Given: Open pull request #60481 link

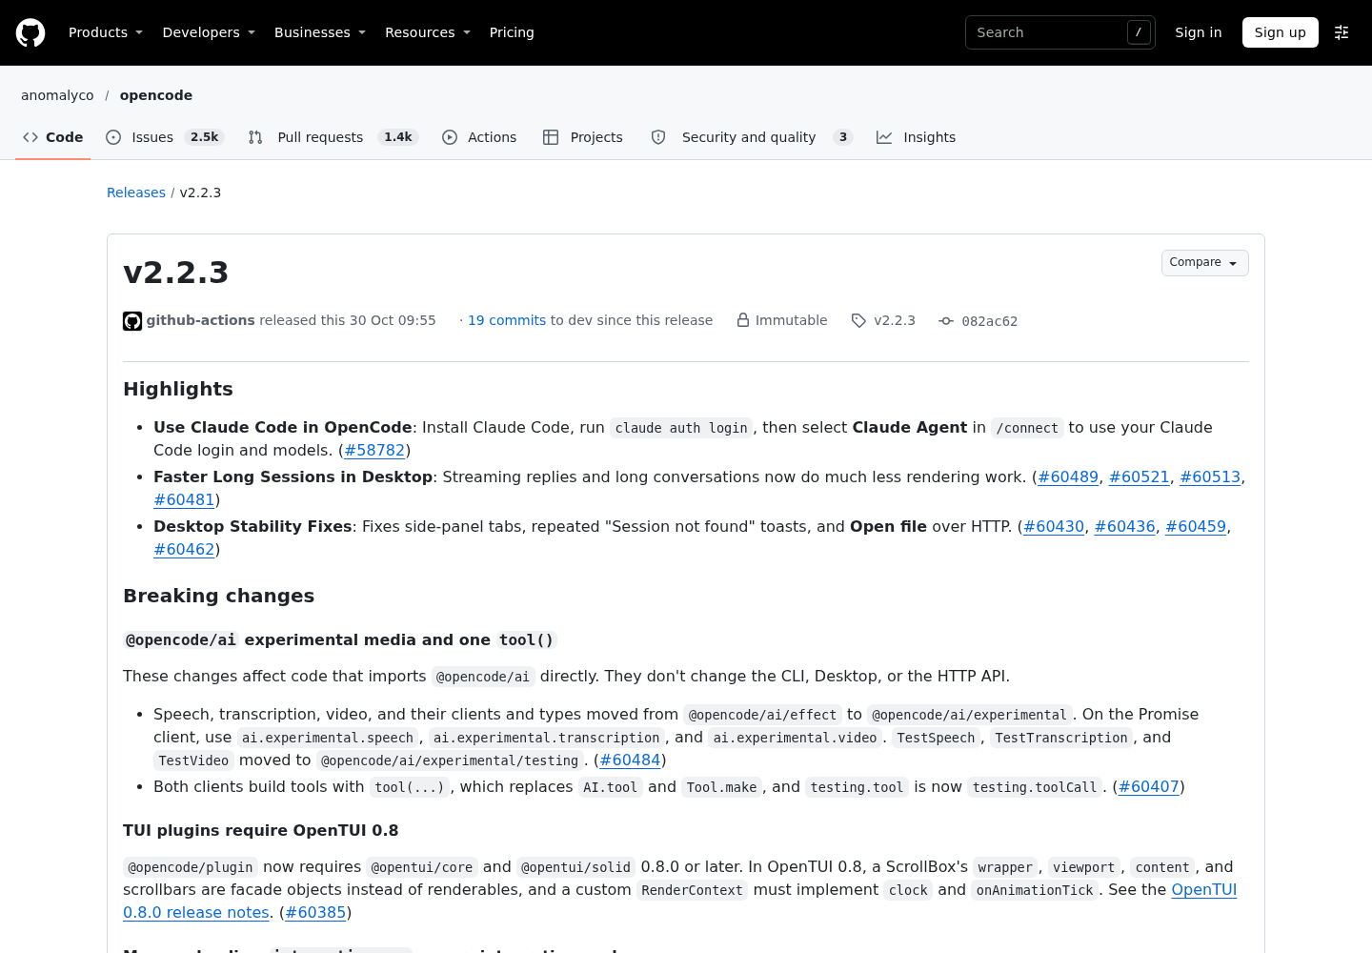Looking at the screenshot, I should [x=184, y=499].
